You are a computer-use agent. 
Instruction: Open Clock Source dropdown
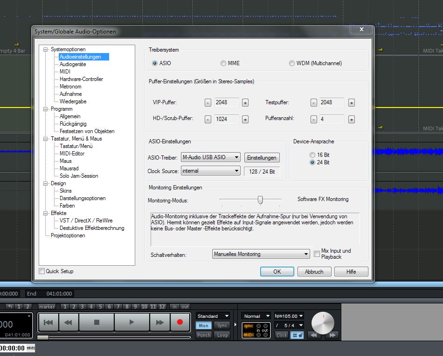[210, 171]
